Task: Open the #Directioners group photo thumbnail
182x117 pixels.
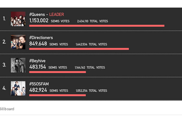Action: click(x=18, y=42)
